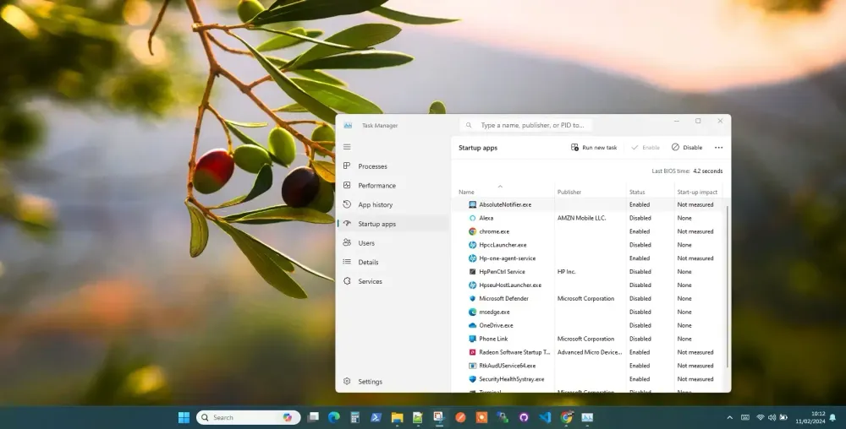Click the sort arrow above Name
The image size is (846, 429).
coord(500,187)
